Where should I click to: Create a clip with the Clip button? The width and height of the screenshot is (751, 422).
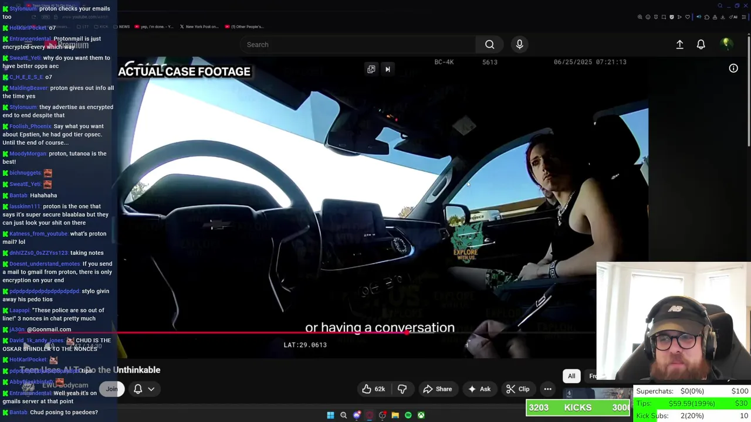(518, 389)
